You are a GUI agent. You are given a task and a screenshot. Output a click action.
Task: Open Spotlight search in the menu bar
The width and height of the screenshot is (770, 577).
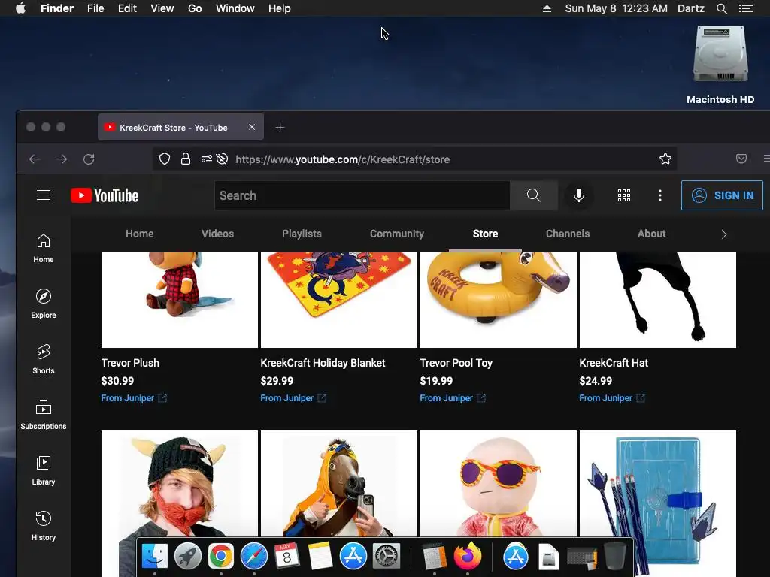[x=721, y=8]
